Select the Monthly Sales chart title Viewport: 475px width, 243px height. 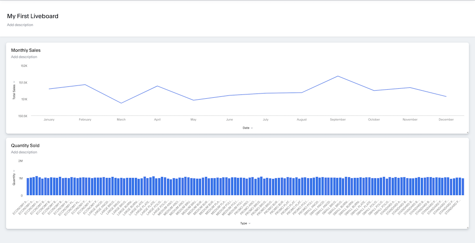26,50
